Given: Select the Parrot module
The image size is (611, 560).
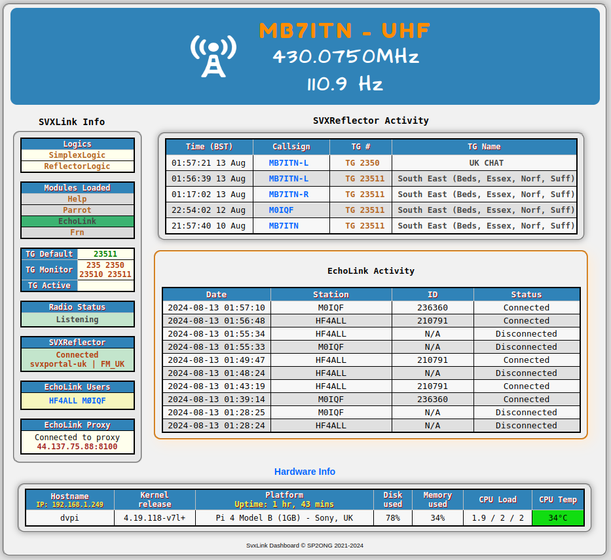Looking at the screenshot, I should pos(77,210).
